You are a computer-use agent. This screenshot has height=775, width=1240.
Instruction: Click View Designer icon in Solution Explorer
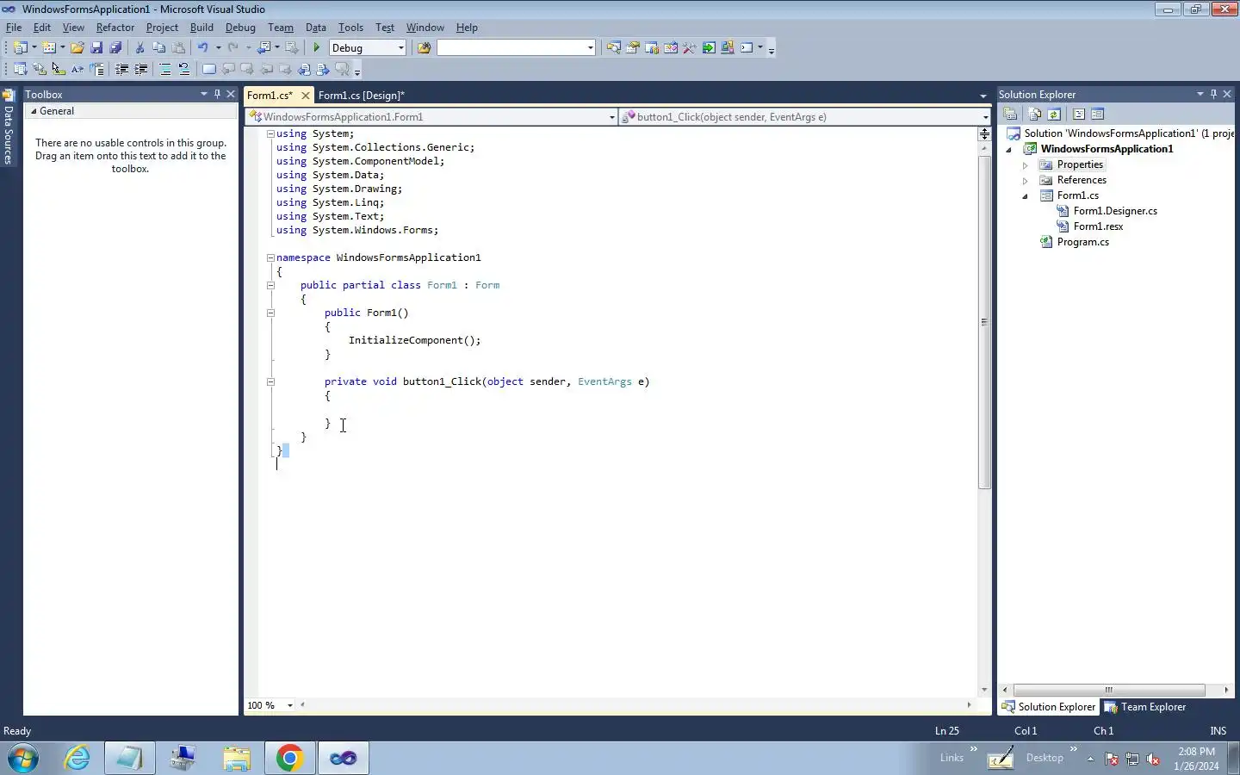(x=1097, y=115)
